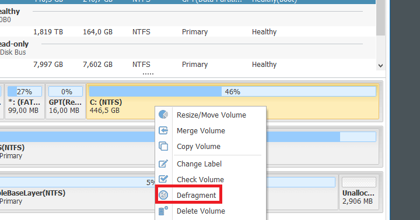Click the Defragment swirl icon

point(163,195)
